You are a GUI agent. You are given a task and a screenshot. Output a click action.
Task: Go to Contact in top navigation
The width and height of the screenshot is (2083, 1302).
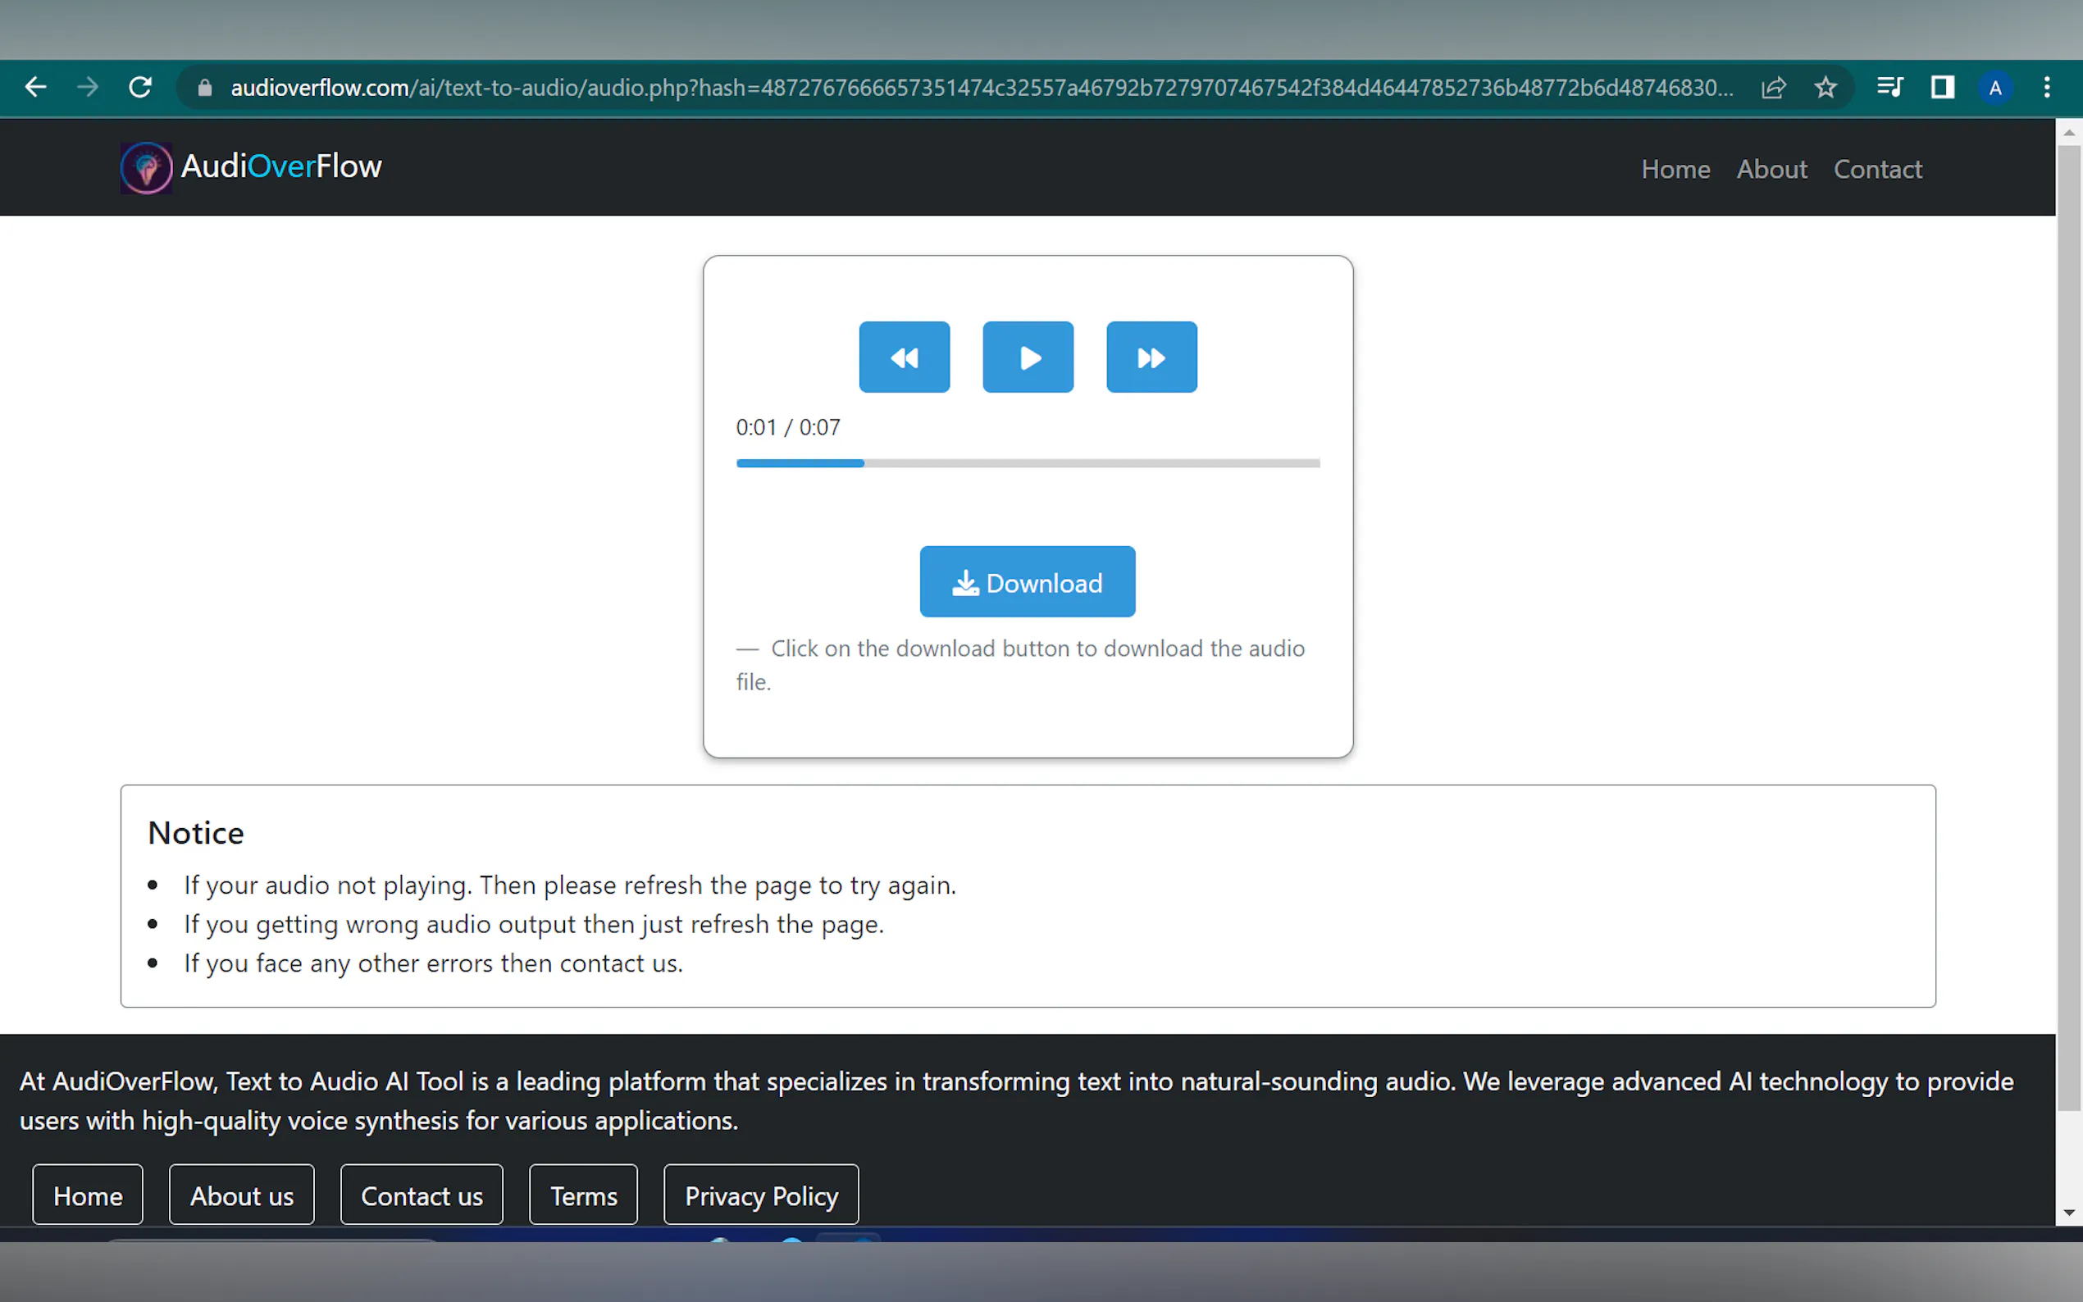pos(1877,169)
